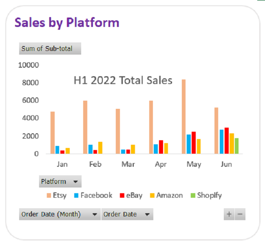265x245 pixels.
Task: Click the eBay legend red marker
Action: click(x=121, y=196)
